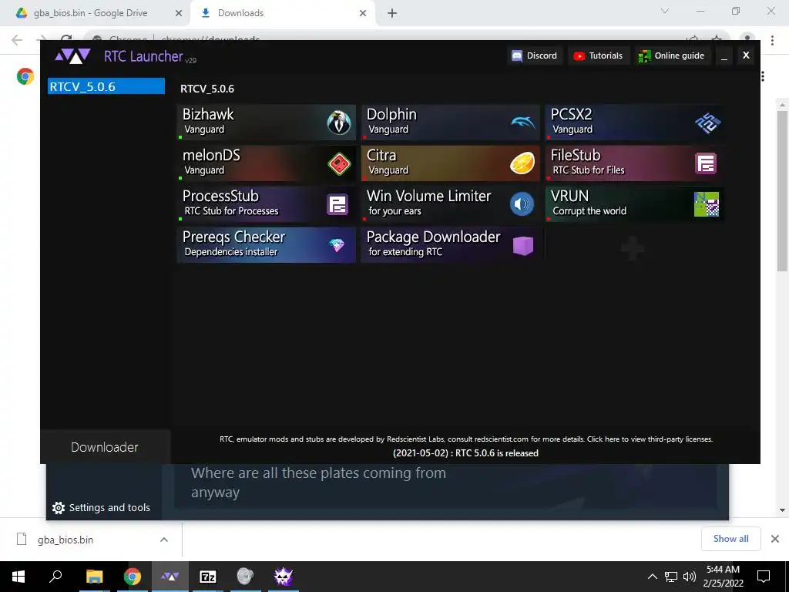
Task: Open ProcessStub RTC Stub for Processes
Action: coord(266,204)
